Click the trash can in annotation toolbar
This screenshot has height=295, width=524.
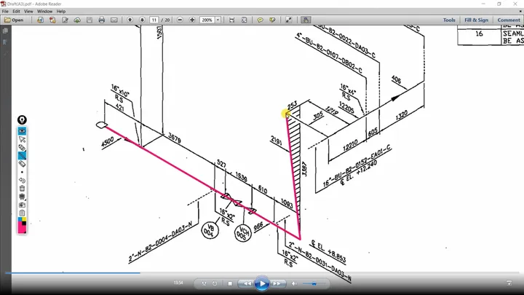(x=22, y=189)
